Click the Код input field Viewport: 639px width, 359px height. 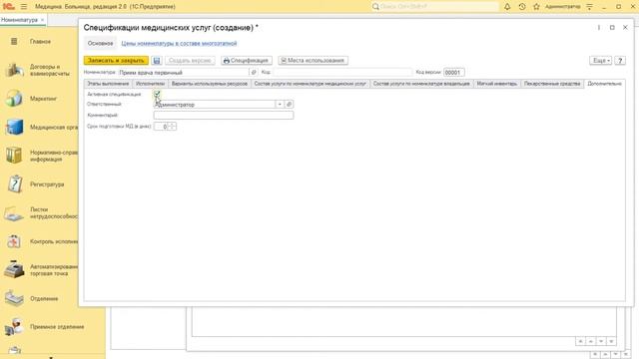tap(342, 72)
